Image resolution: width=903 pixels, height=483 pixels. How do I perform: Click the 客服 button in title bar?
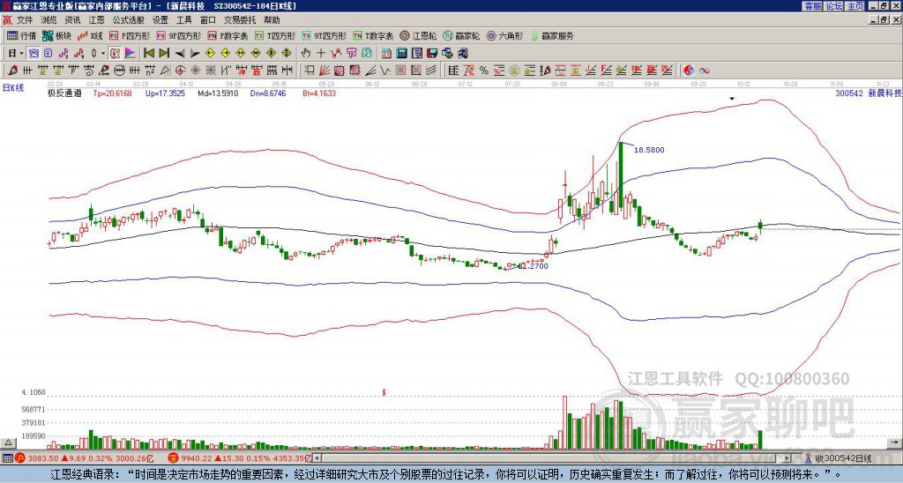coord(813,6)
